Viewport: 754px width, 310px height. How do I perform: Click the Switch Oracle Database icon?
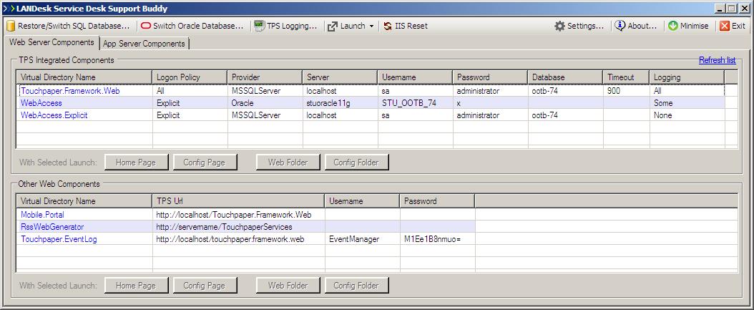coord(146,26)
